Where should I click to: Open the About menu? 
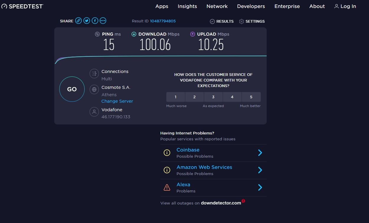[x=317, y=6]
